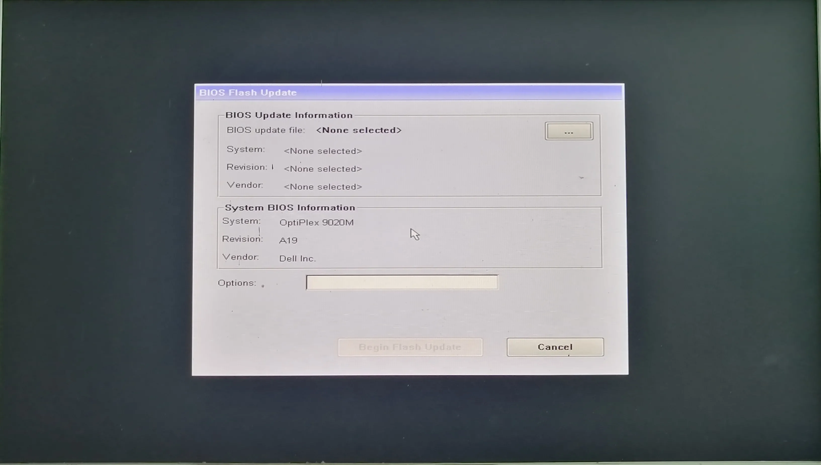This screenshot has height=465, width=821.
Task: Click the 'BIOS update file:' label
Action: 266,130
